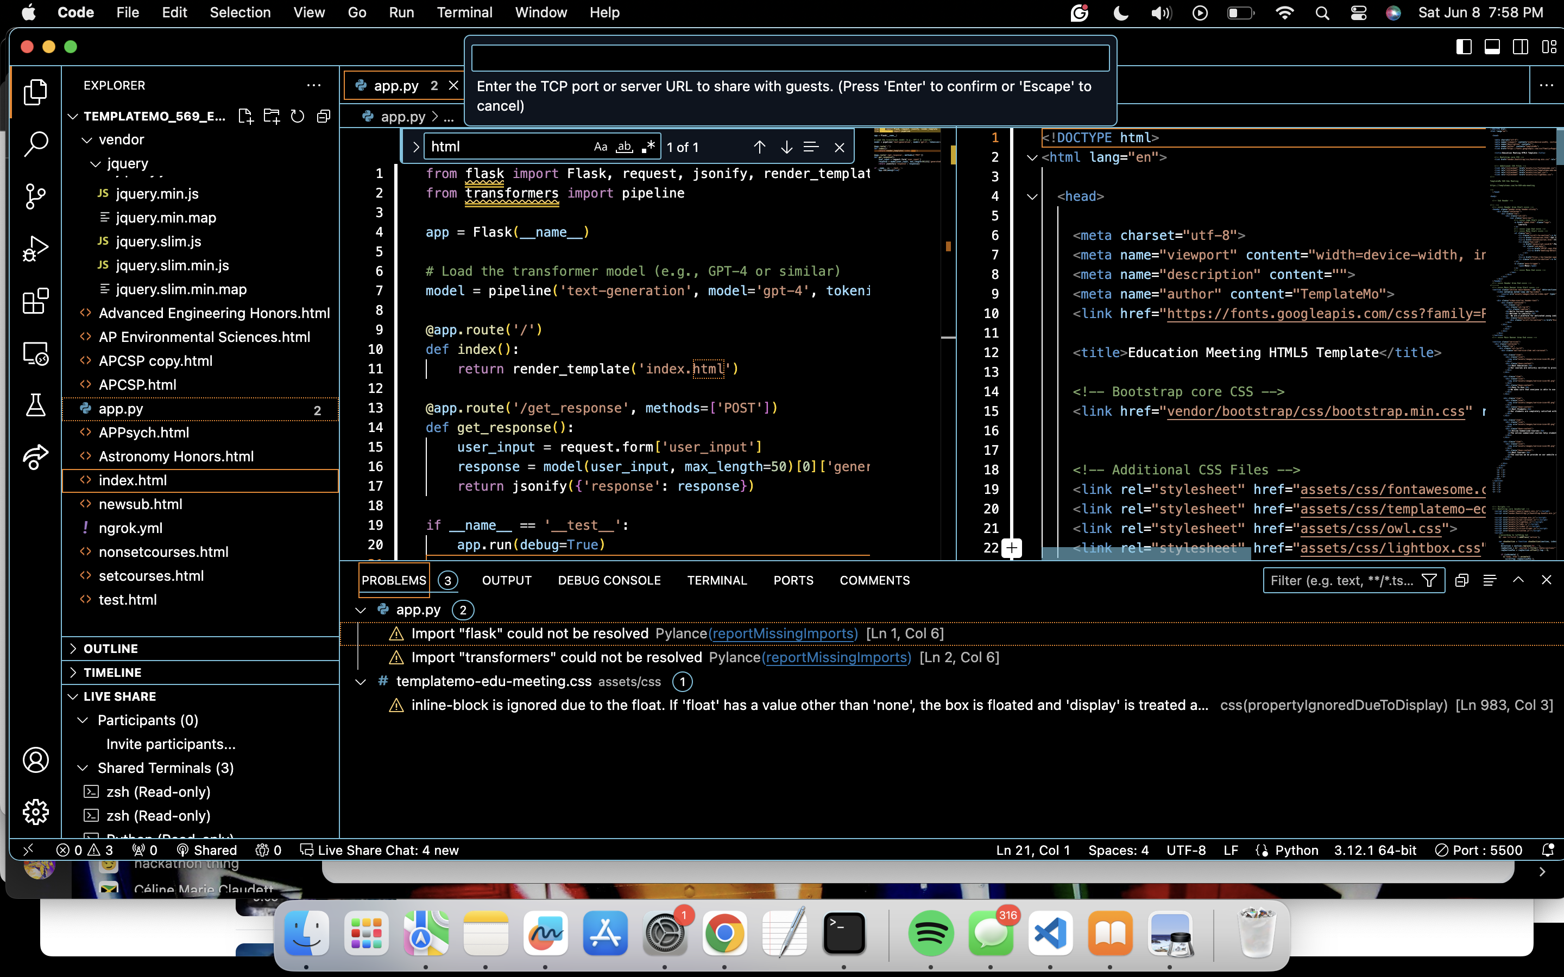1564x977 pixels.
Task: Toggle Use Regular Expression in find
Action: [x=648, y=147]
